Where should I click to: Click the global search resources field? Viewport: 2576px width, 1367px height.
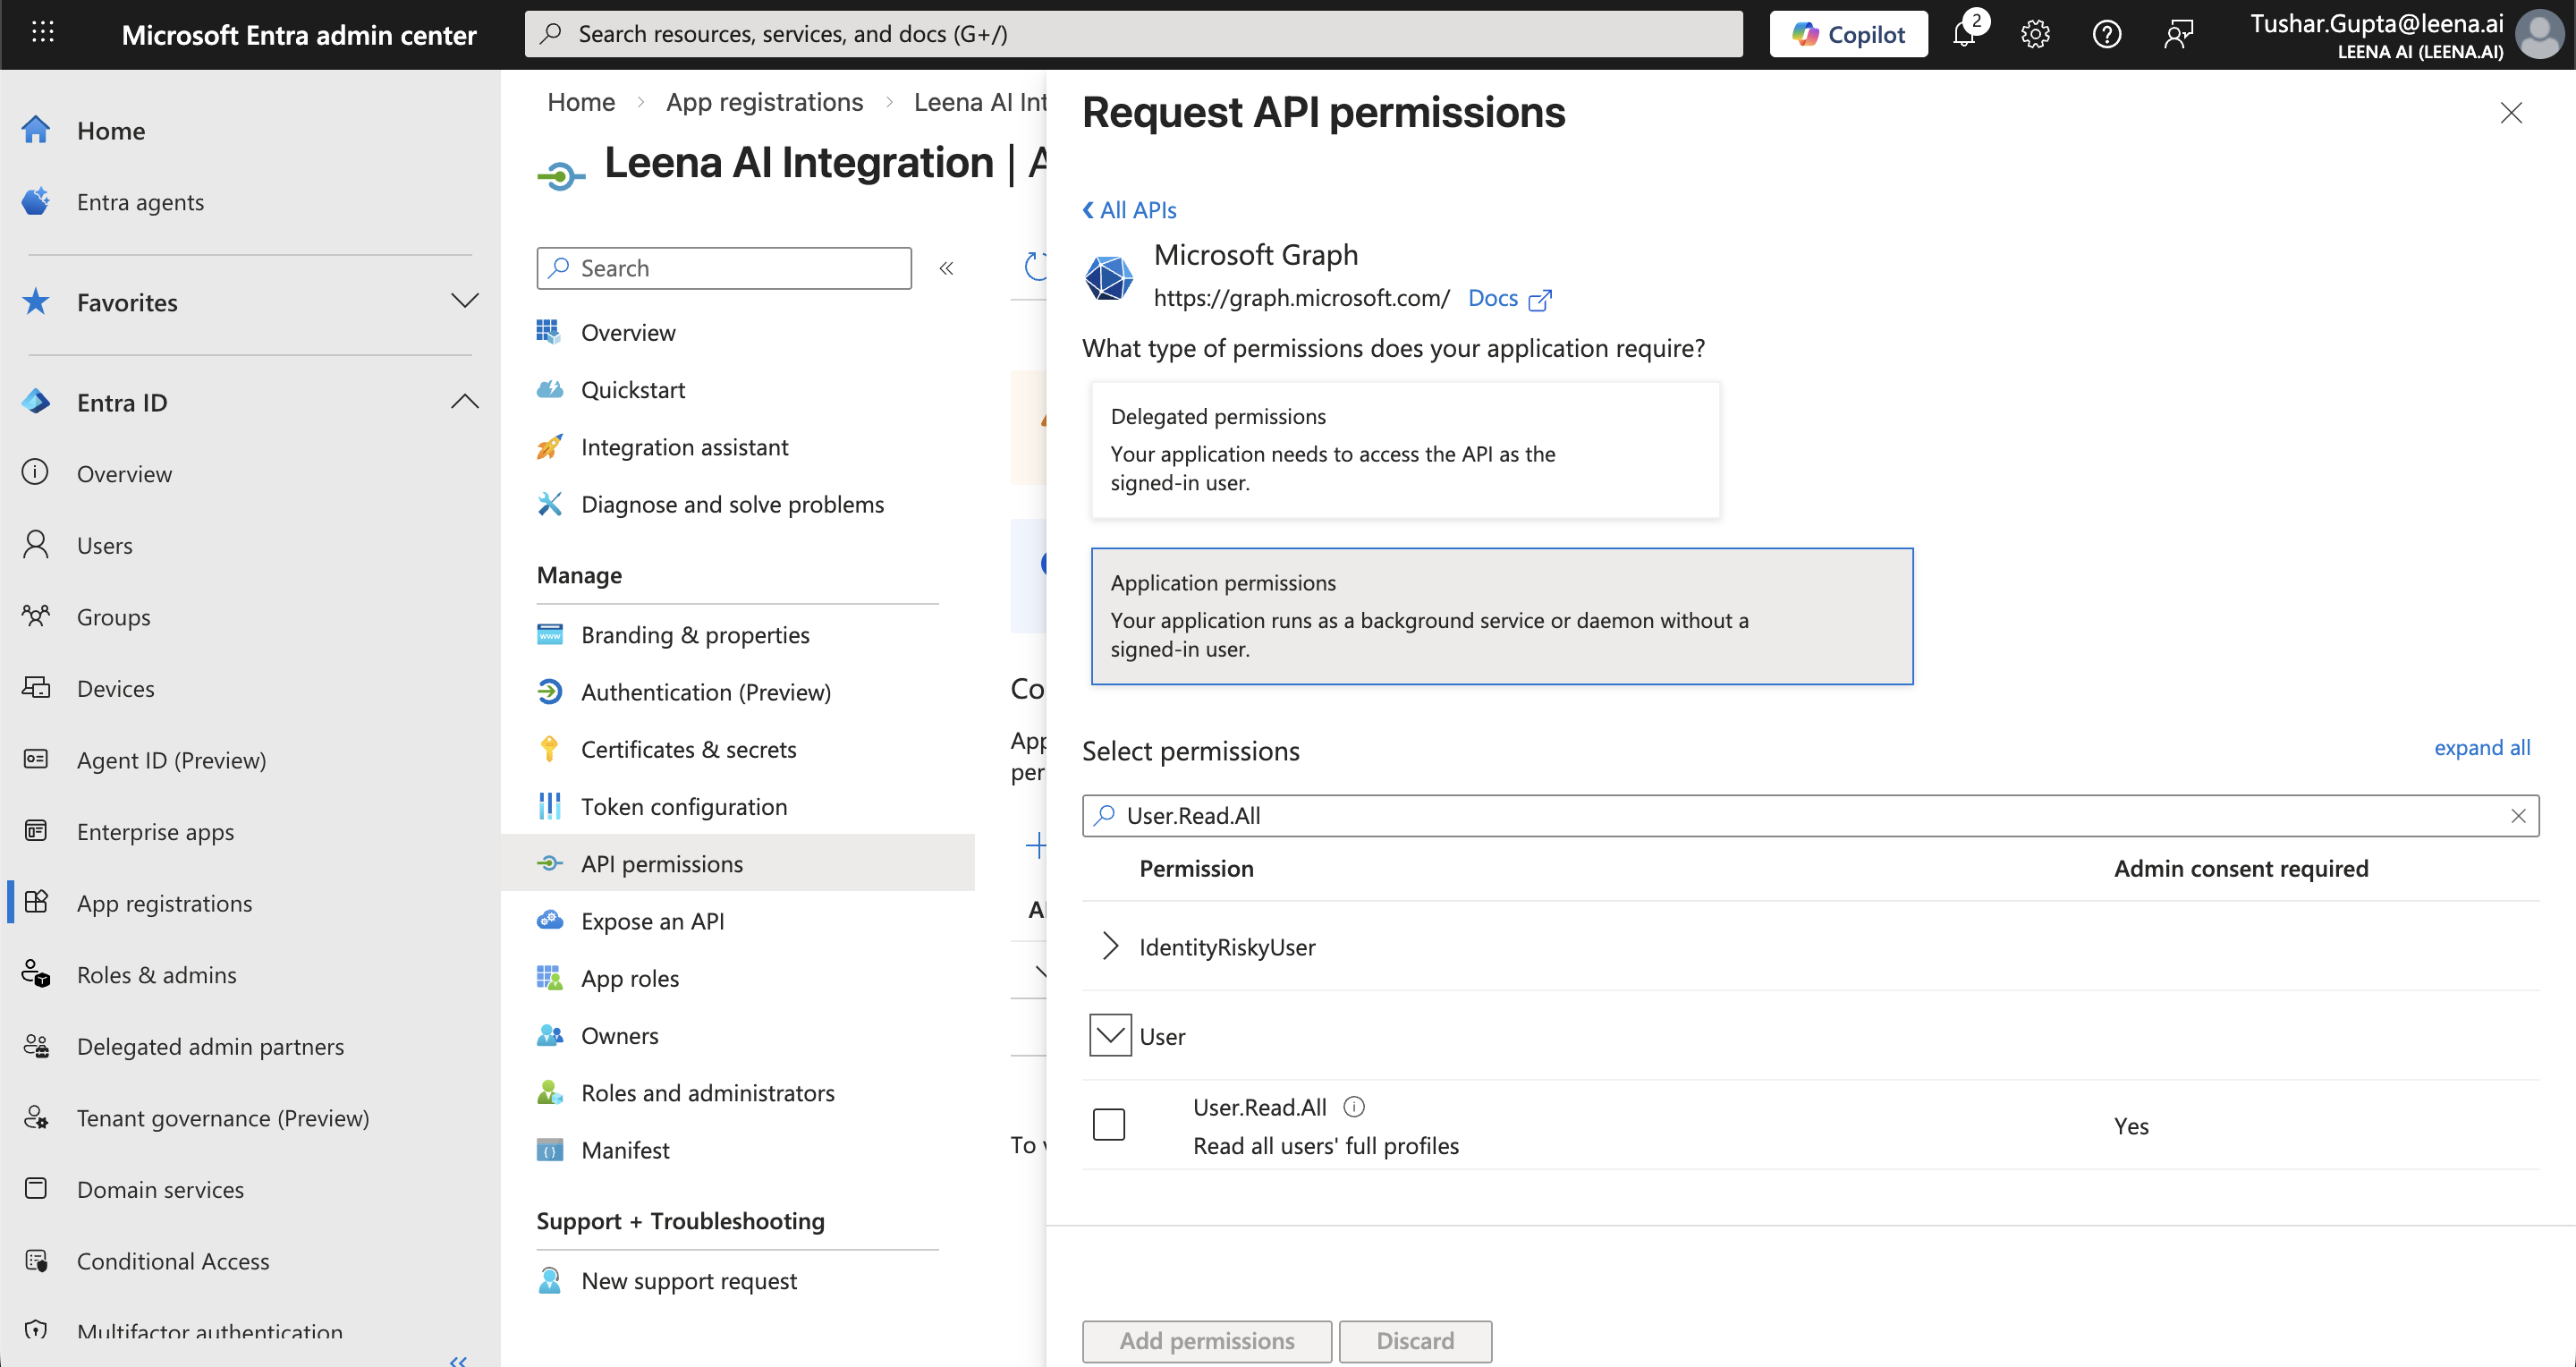[x=1133, y=35]
